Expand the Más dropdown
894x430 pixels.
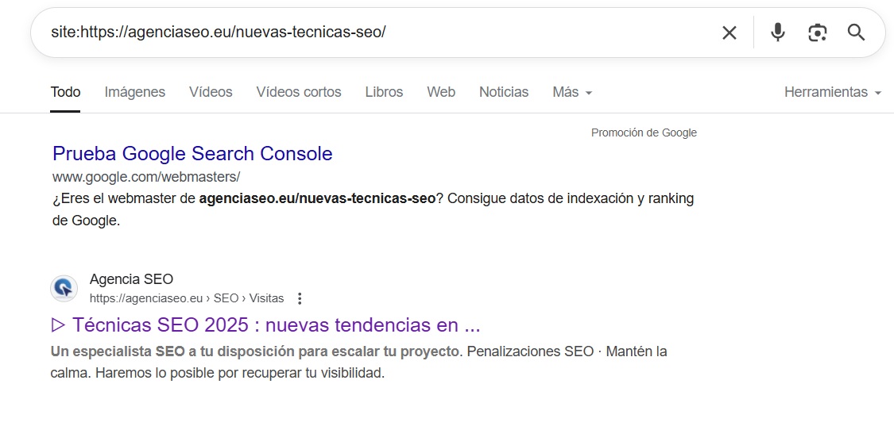click(x=572, y=92)
